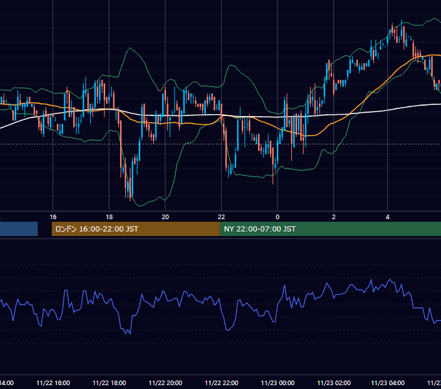Click the 11/22 16:00 date label
The height and width of the screenshot is (389, 441).
click(x=53, y=383)
